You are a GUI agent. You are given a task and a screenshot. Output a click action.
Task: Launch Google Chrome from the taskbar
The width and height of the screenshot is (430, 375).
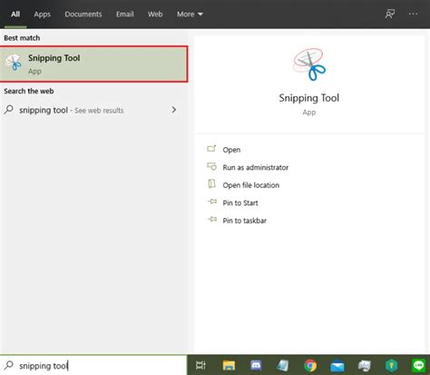pyautogui.click(x=310, y=366)
